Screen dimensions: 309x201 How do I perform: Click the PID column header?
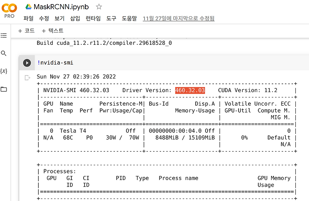[121, 178]
